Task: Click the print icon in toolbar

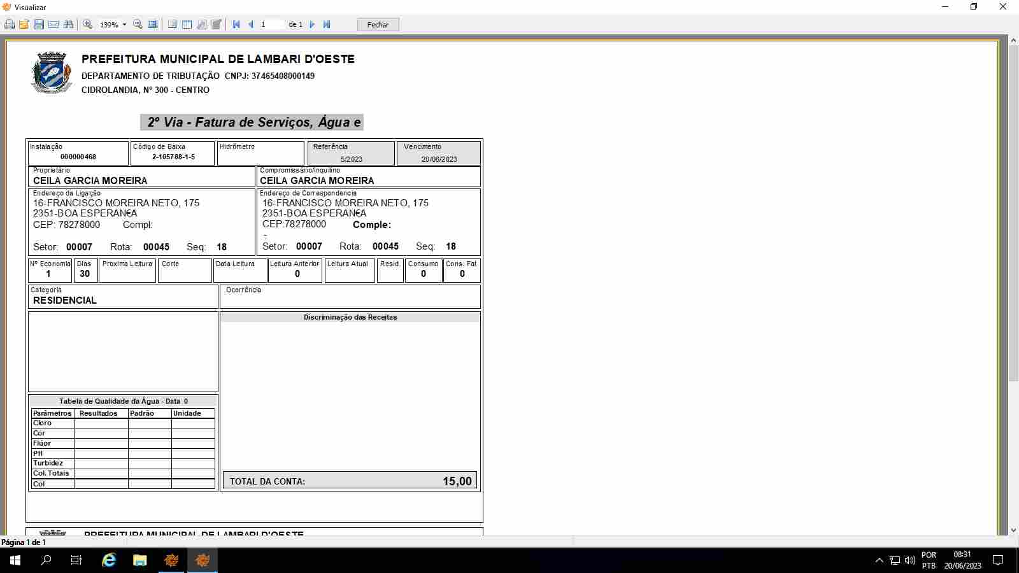Action: [x=10, y=25]
